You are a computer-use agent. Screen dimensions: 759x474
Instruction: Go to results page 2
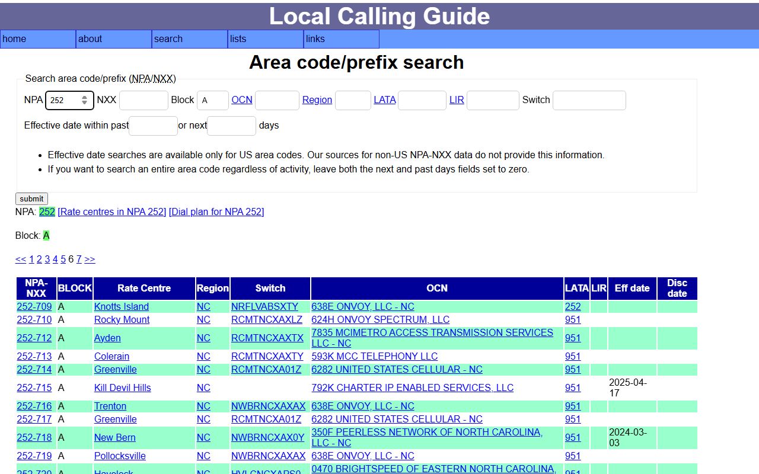pos(39,260)
